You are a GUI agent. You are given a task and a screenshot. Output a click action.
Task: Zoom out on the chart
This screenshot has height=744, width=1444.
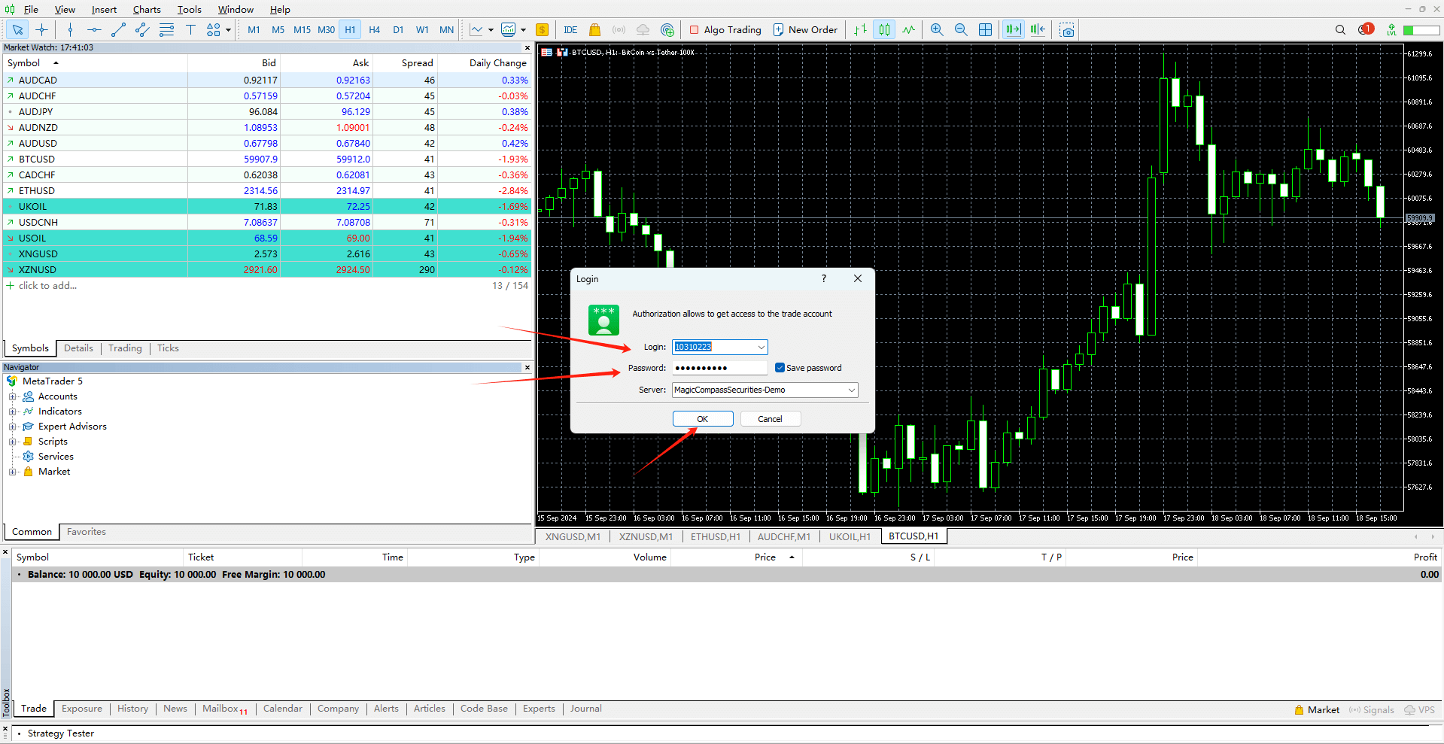point(961,30)
